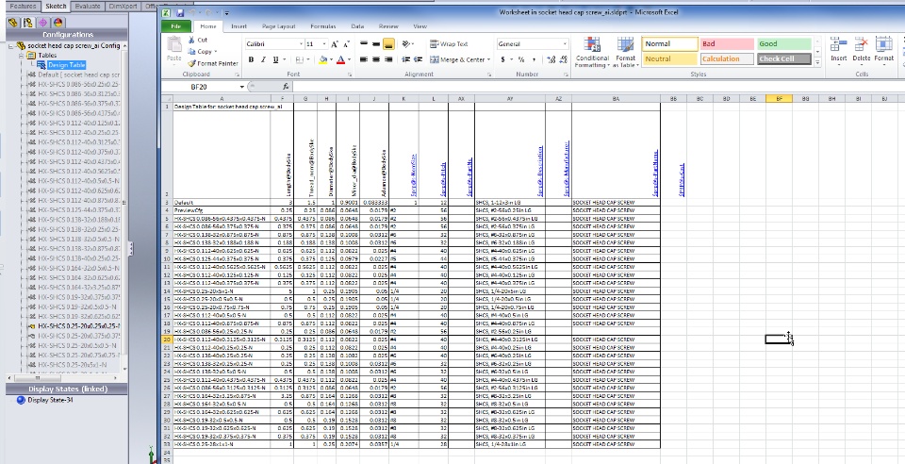Apply the Normal cell style
This screenshot has height=464, width=905.
(x=669, y=44)
